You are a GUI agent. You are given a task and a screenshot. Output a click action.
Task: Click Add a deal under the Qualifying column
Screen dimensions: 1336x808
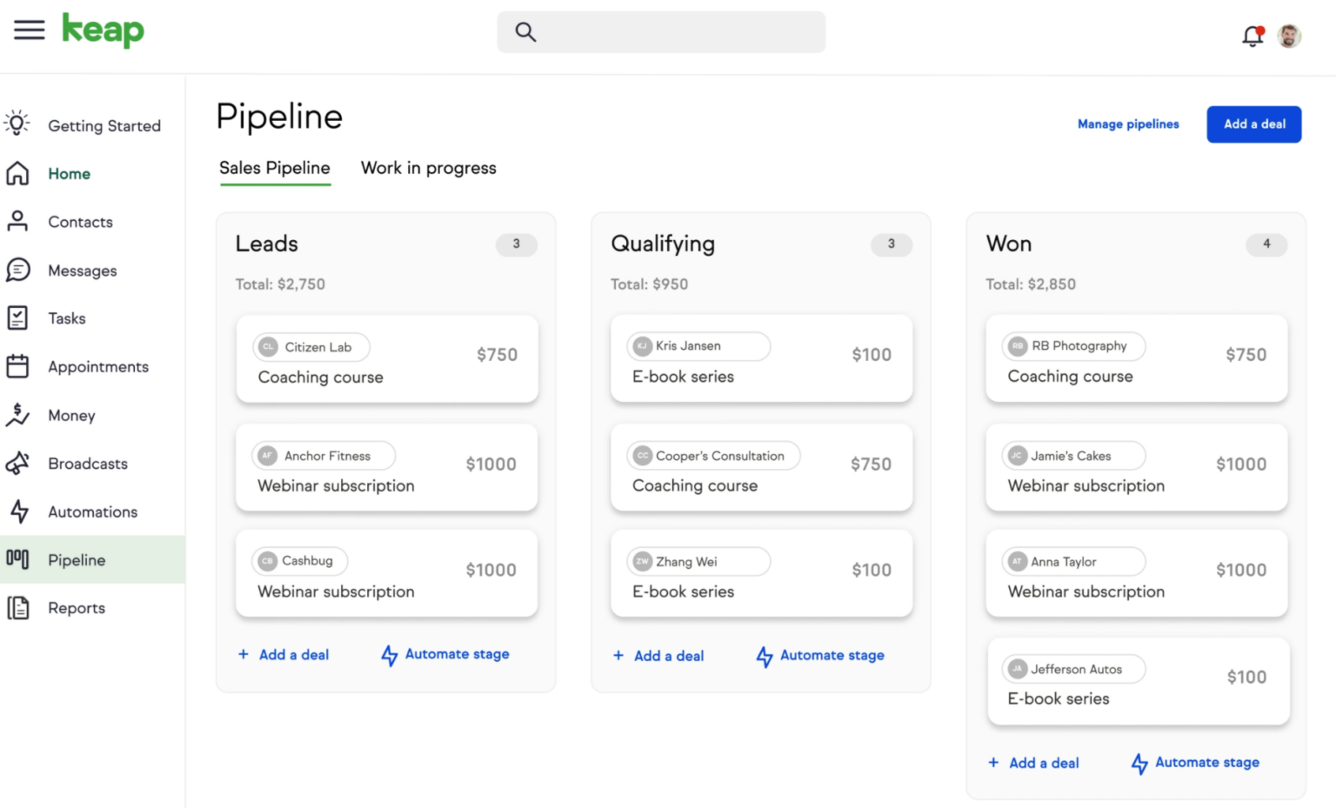(658, 656)
